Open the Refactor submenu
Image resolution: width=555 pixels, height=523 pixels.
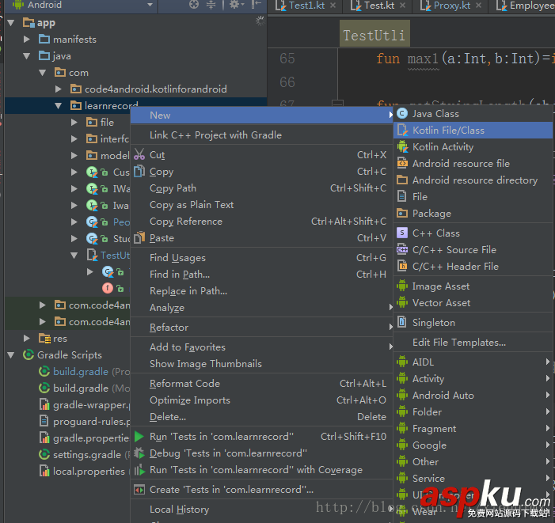(262, 327)
